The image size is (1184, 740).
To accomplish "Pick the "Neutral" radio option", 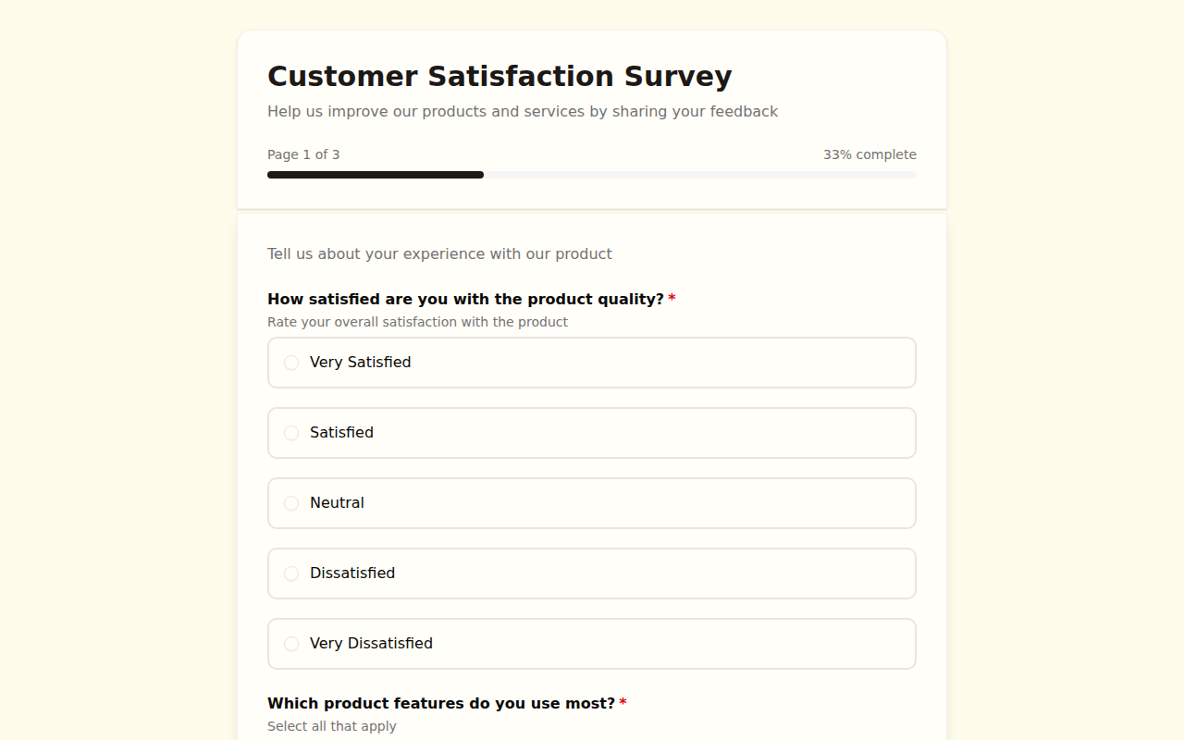I will click(291, 503).
